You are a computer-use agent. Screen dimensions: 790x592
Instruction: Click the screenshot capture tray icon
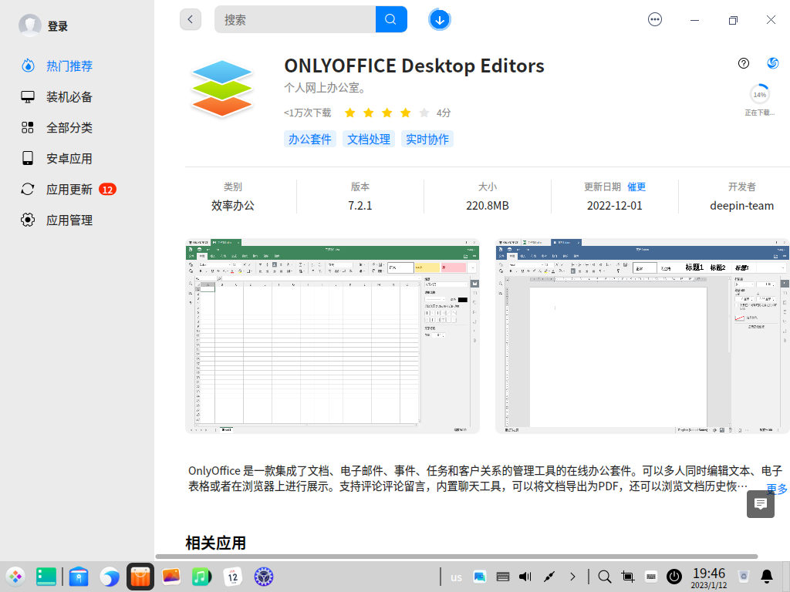pyautogui.click(x=628, y=577)
